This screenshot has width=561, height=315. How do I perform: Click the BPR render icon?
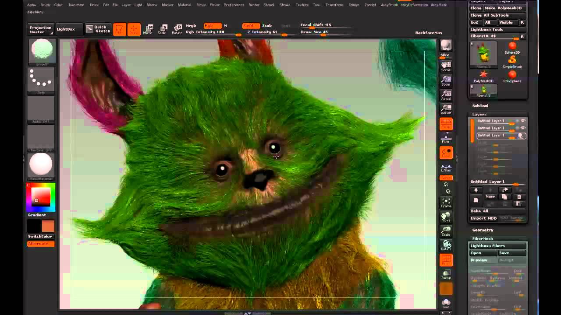point(446,45)
